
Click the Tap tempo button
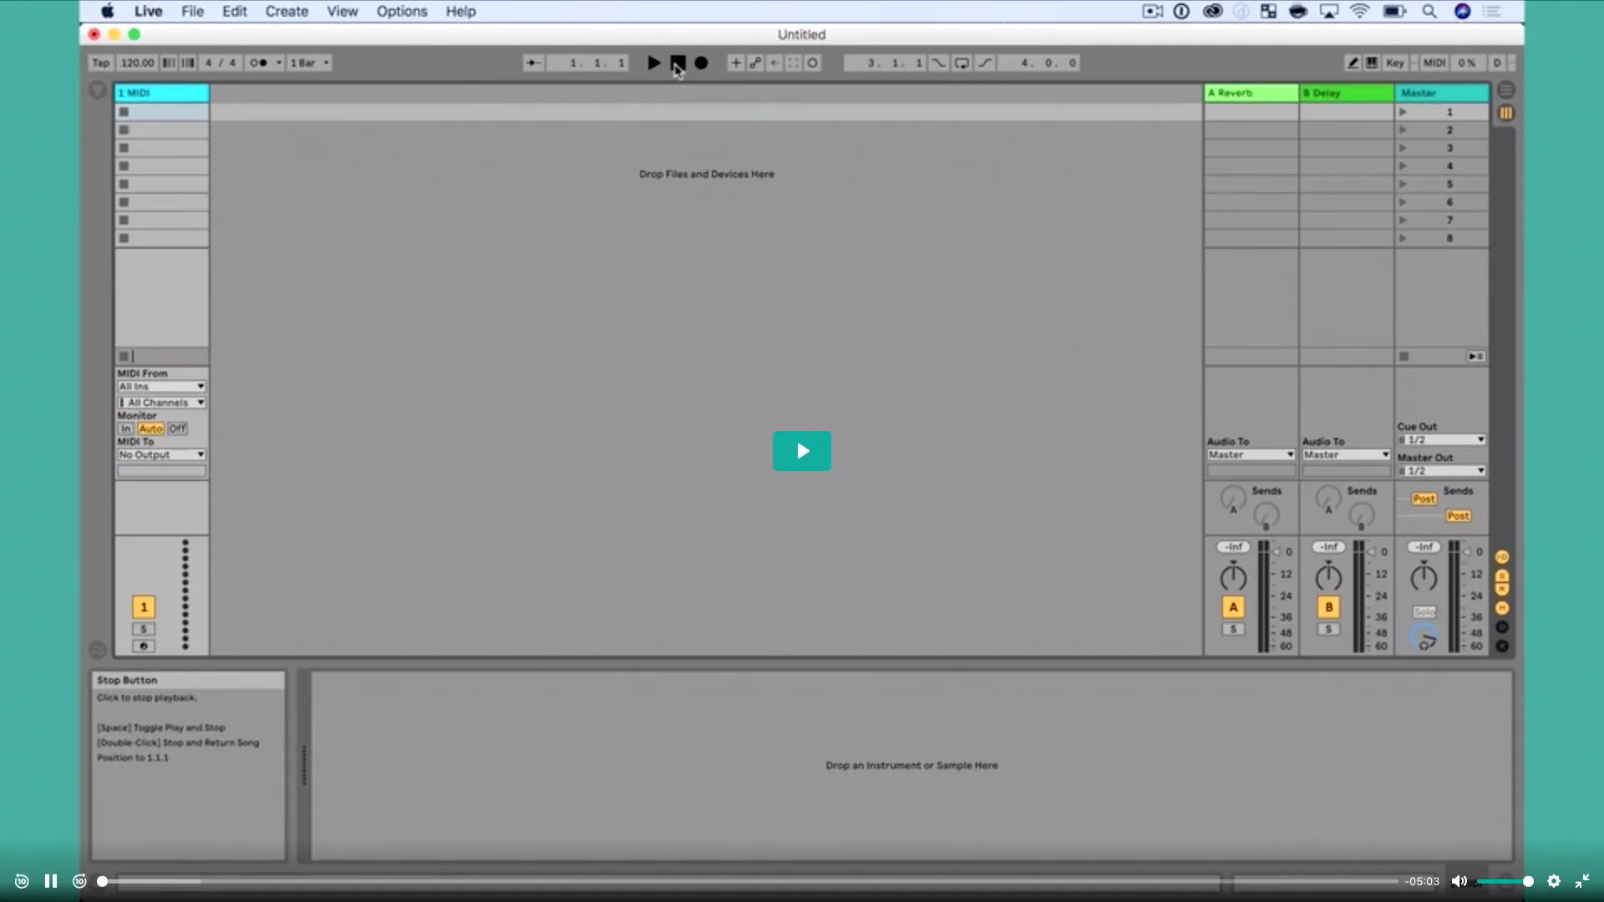[100, 63]
